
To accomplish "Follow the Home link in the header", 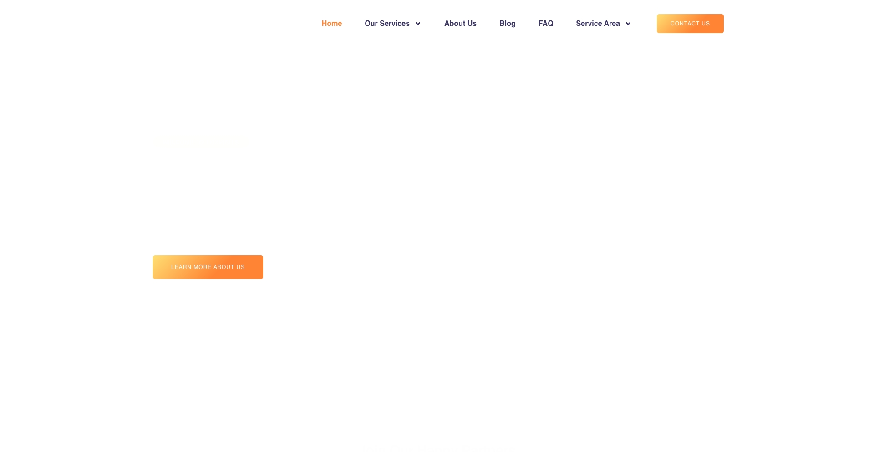I will tap(332, 23).
